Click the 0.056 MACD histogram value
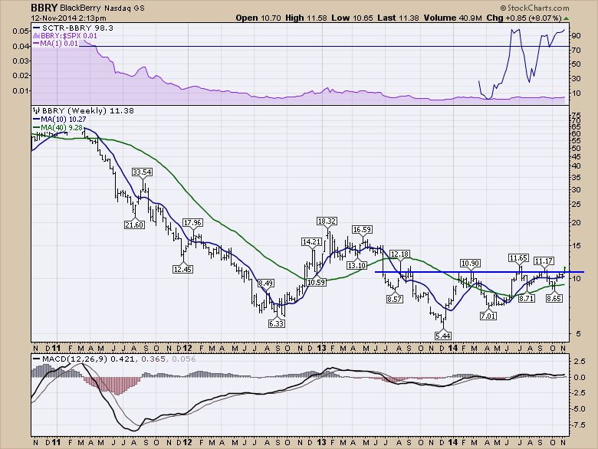 184,359
